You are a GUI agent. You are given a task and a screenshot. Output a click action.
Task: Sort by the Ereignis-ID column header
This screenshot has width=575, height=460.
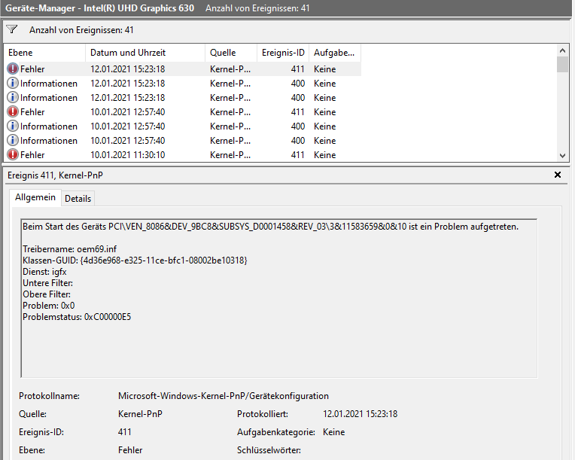tap(283, 53)
